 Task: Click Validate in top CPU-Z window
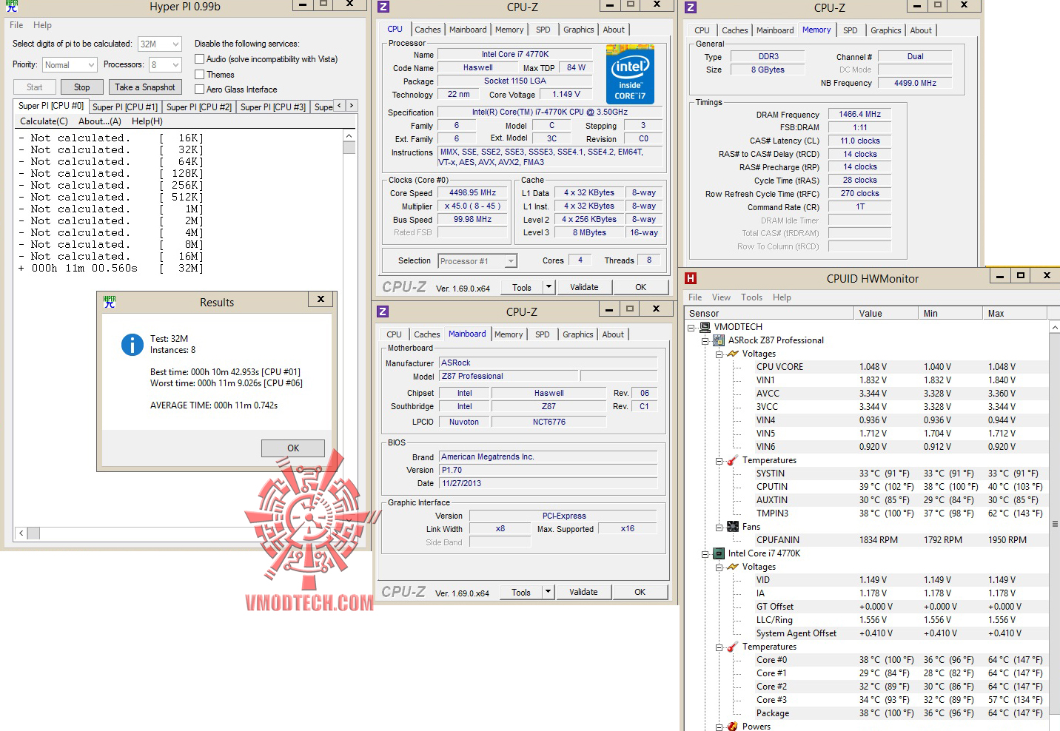pos(584,287)
